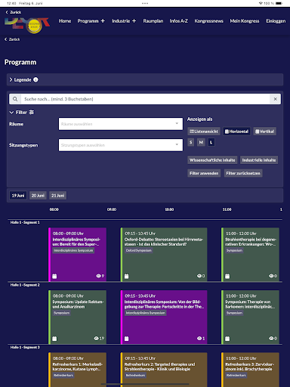Viewport: 290px width, 387px height.
Task: Clear the search field with X
Action: click(276, 99)
